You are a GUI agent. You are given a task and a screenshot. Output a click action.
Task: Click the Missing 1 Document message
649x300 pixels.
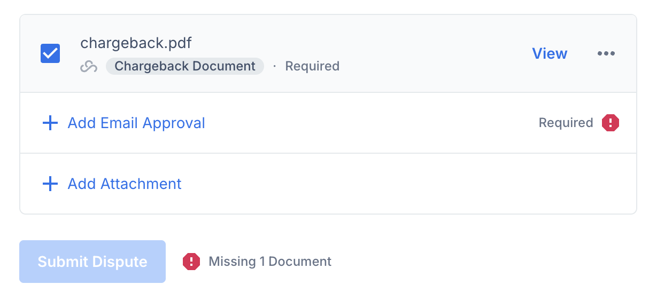[270, 262]
